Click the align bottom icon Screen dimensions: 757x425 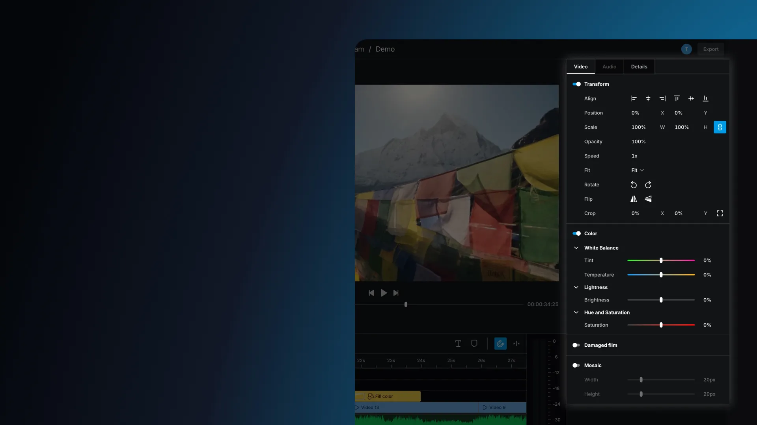pyautogui.click(x=705, y=98)
